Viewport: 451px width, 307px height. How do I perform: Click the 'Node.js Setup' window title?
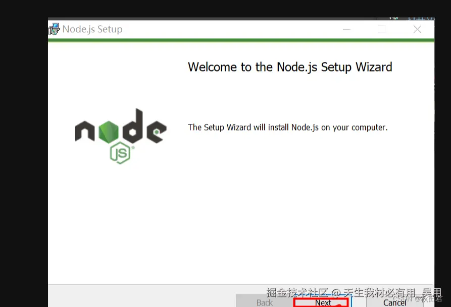coord(92,29)
